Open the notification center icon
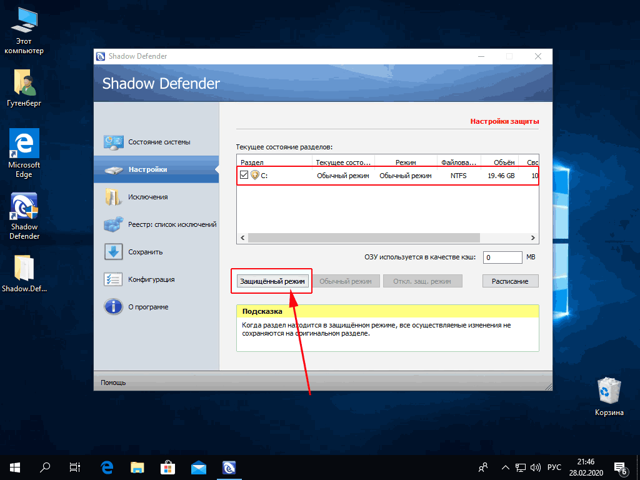The width and height of the screenshot is (640, 480). tap(620, 467)
